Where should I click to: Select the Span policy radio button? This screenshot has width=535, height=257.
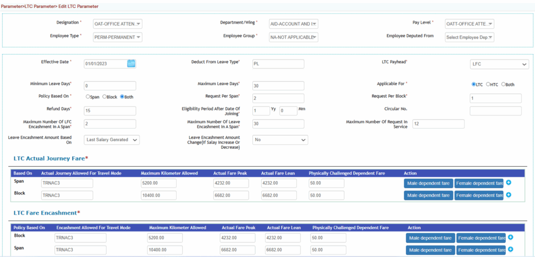click(x=88, y=97)
